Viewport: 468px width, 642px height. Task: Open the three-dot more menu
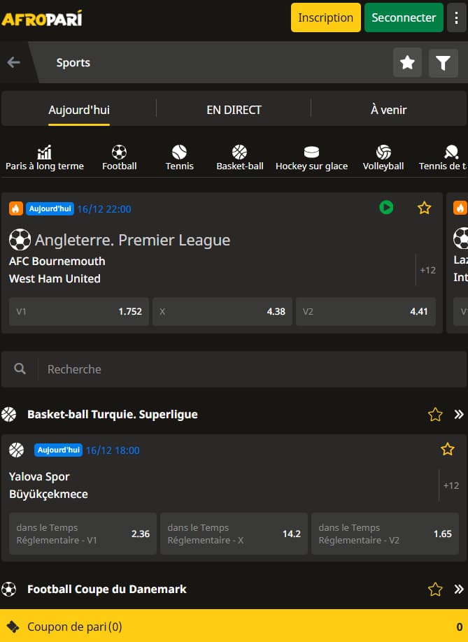(457, 17)
